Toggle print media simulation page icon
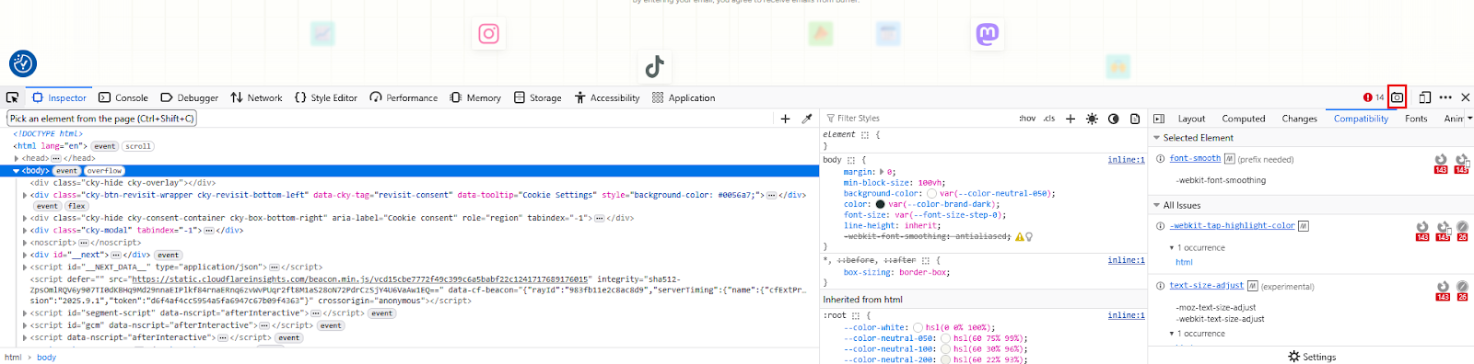The image size is (1474, 364). [1135, 119]
